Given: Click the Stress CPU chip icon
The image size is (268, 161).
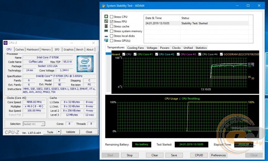Looking at the screenshot, I should (106, 17).
